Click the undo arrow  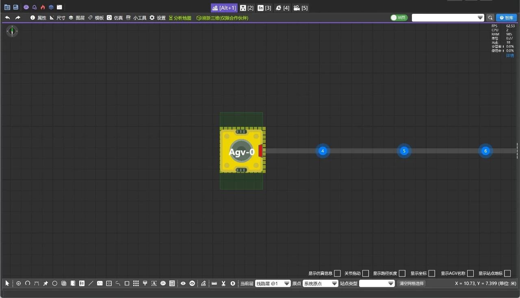[x=7, y=18]
